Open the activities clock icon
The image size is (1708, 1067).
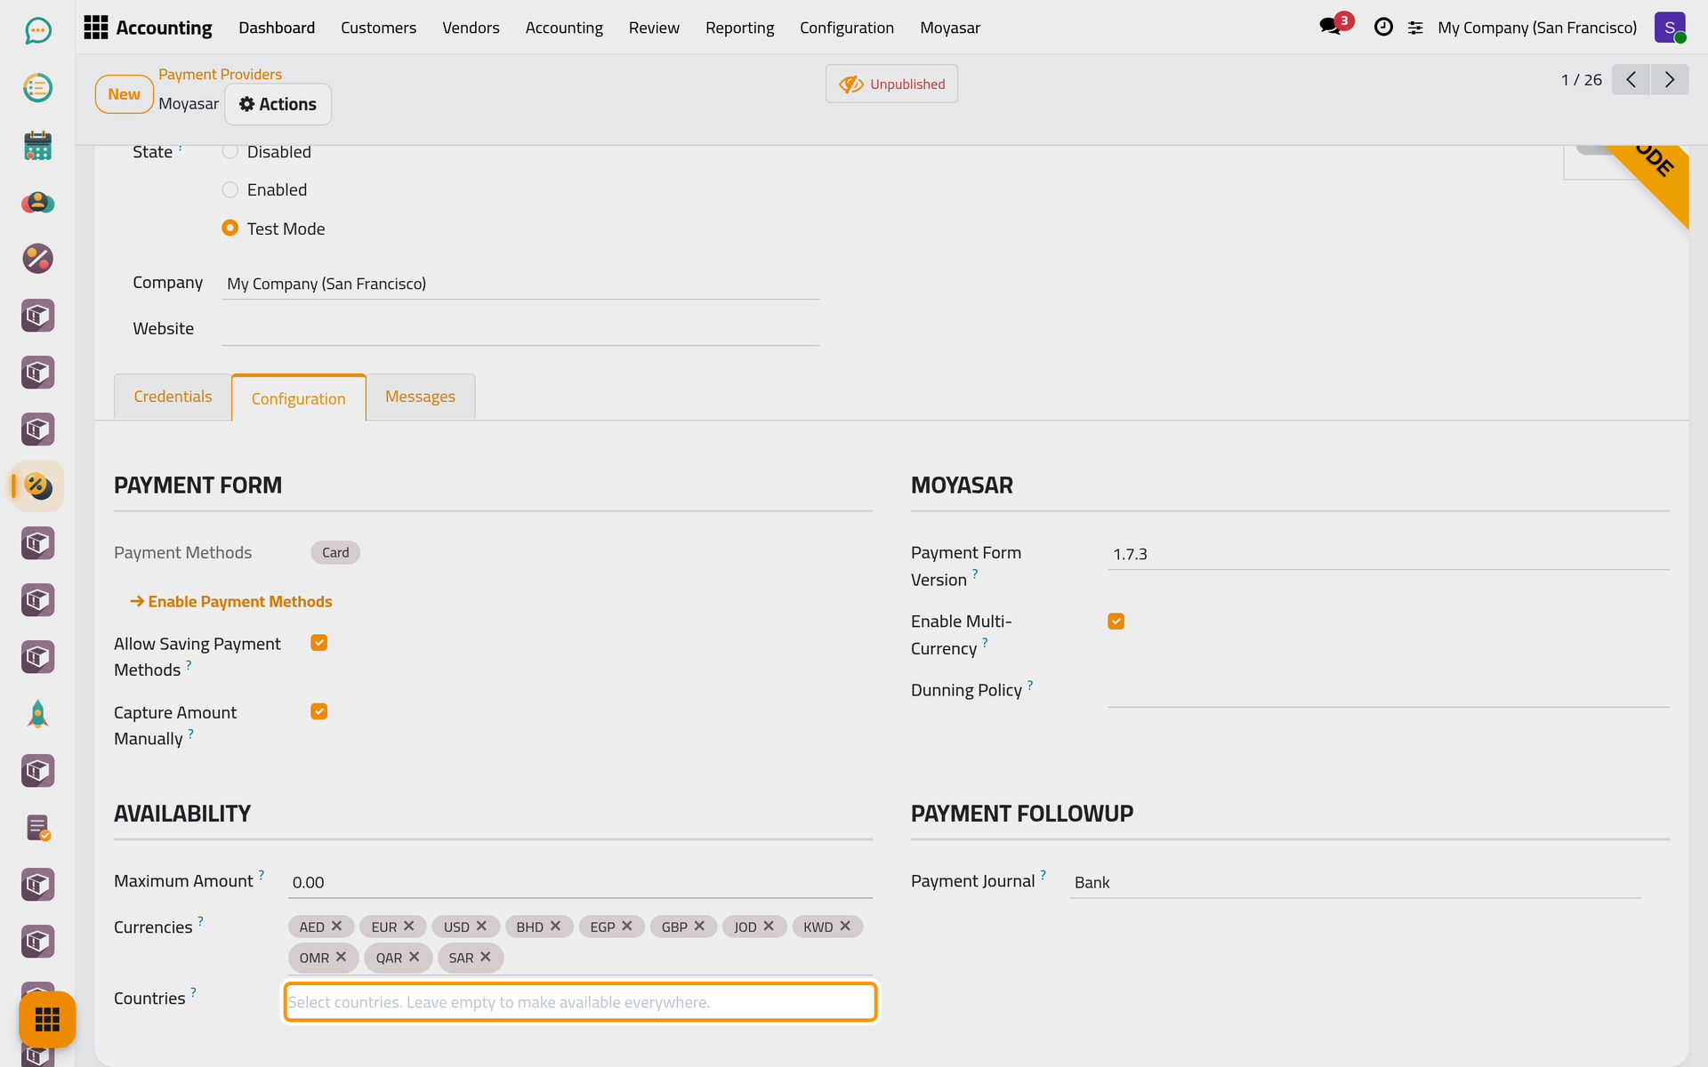click(1383, 28)
